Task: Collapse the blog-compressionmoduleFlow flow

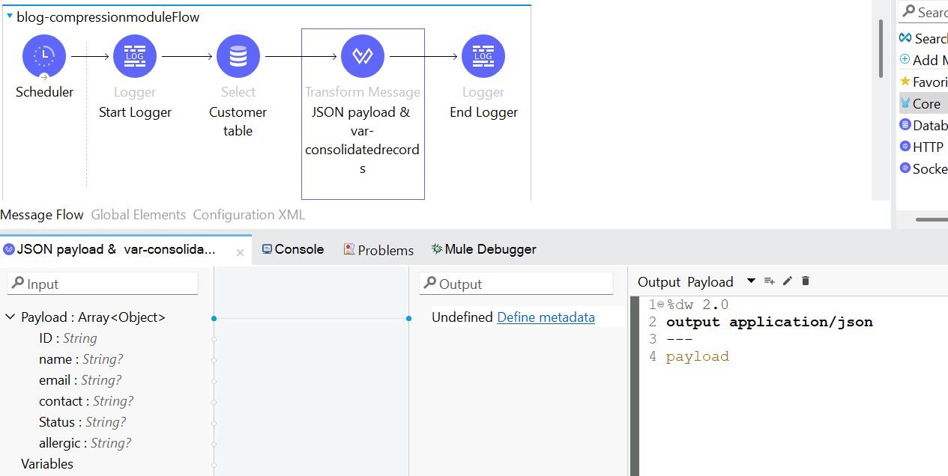Action: 9,16
